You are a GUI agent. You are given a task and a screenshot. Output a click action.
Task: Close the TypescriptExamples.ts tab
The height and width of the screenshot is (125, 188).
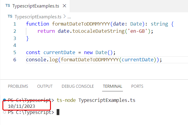tap(64, 6)
